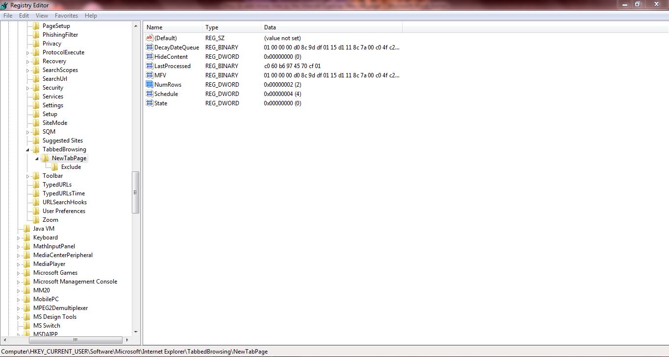Click the MediaPlayer folder icon
Screen dimensions: 669x357
coord(26,264)
